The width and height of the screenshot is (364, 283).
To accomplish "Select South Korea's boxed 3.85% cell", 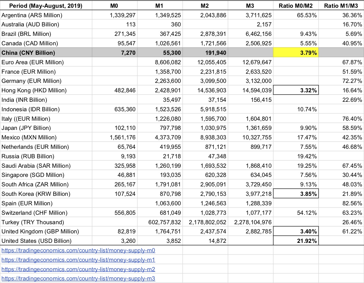I will [296, 194].
